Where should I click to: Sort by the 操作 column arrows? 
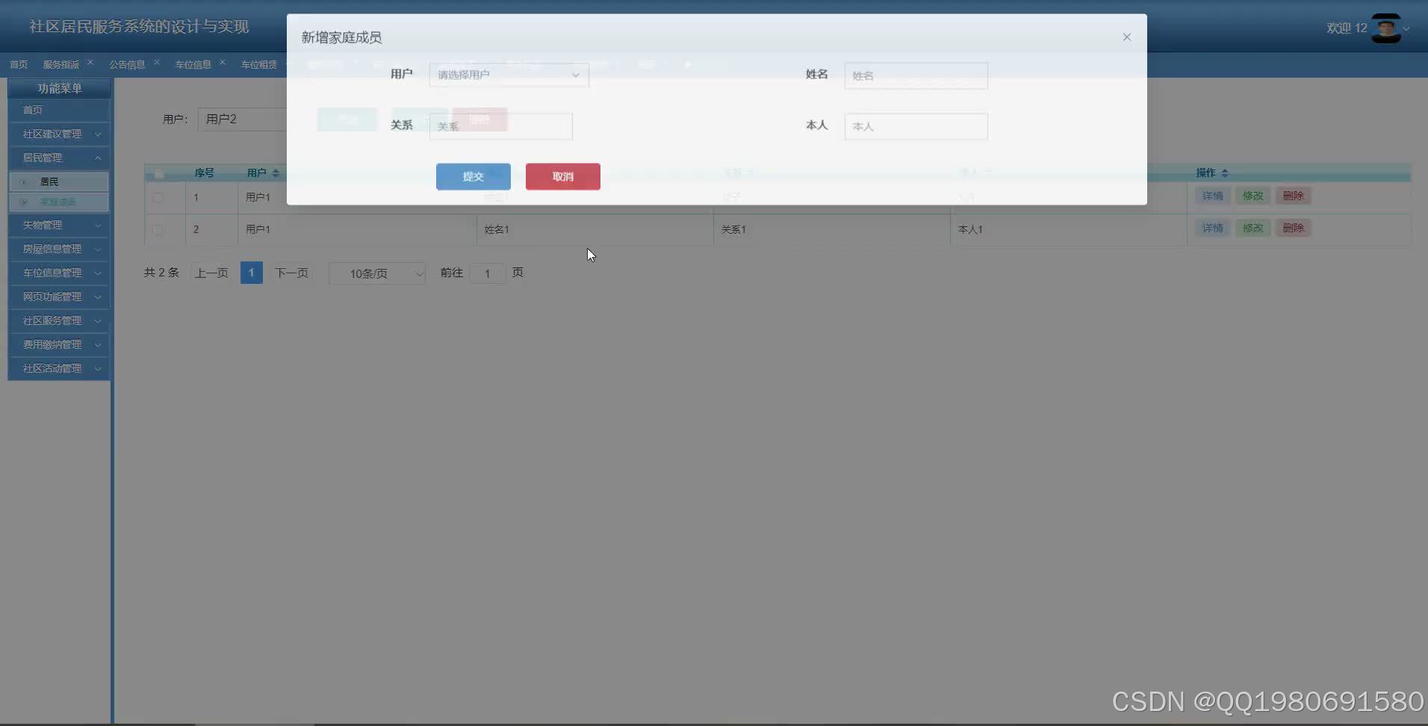tap(1225, 173)
